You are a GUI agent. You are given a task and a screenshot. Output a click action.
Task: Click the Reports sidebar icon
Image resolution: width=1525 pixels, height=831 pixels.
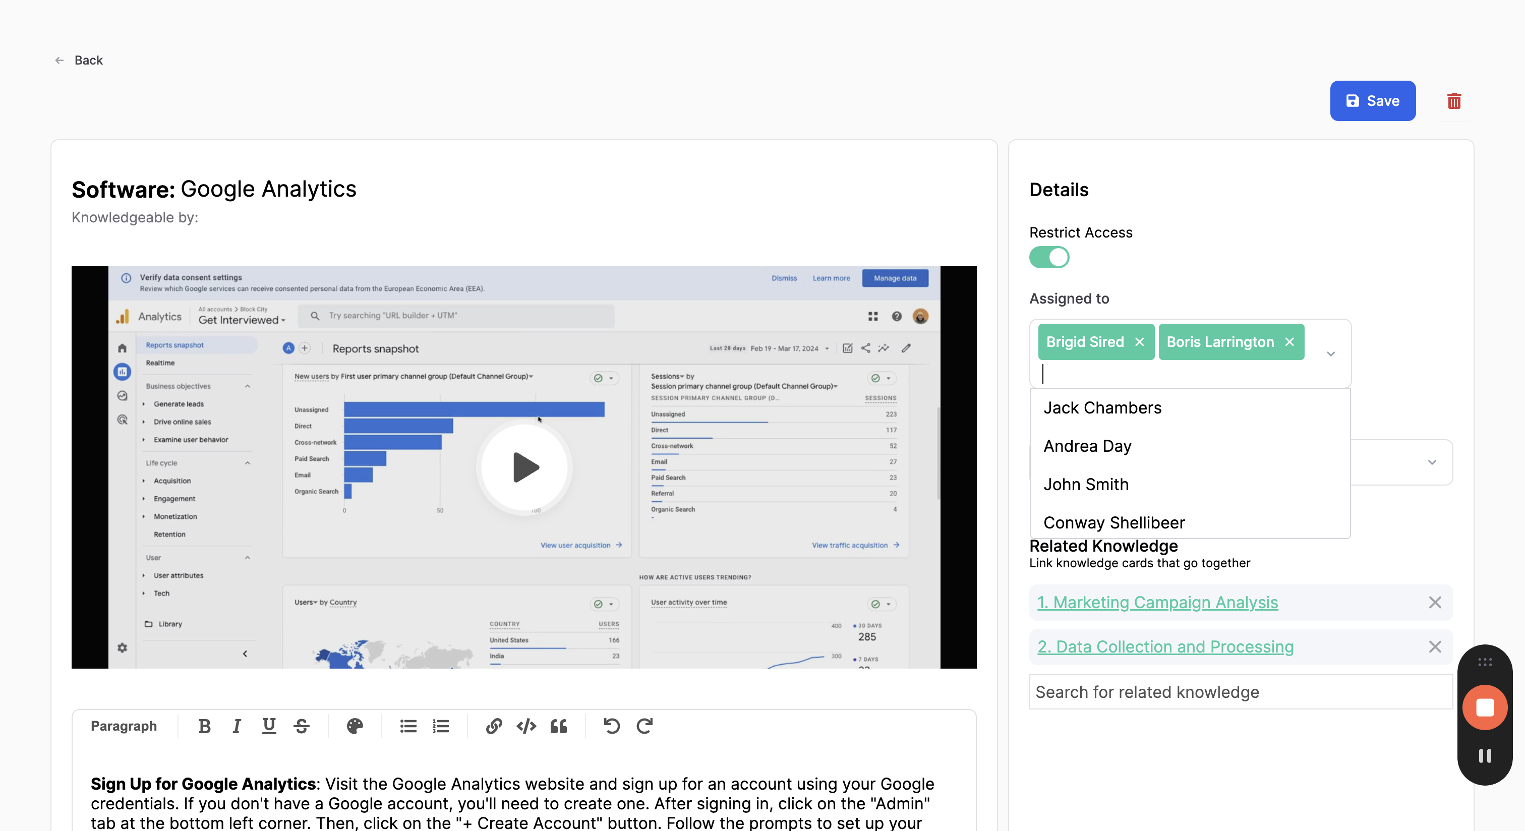coord(122,372)
